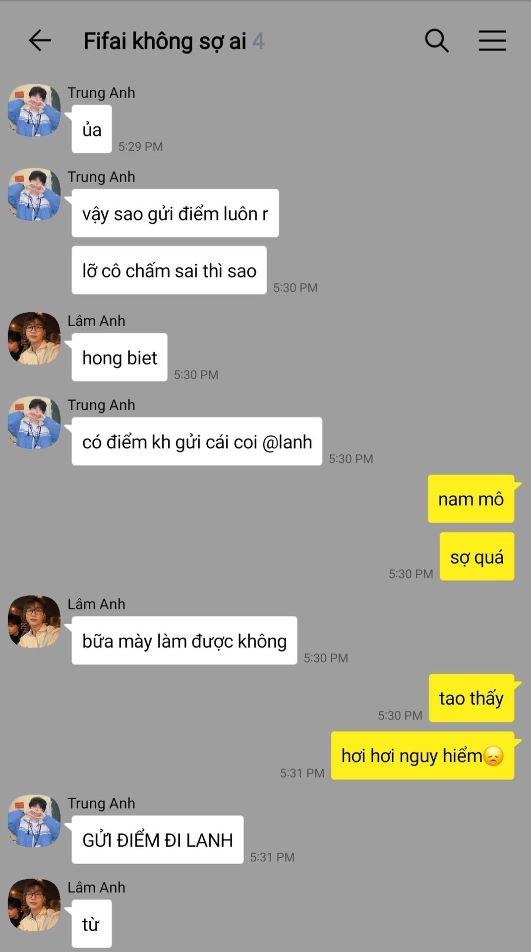The height and width of the screenshot is (952, 531).
Task: Tap the "hong biet" message bubble
Action: (x=119, y=357)
